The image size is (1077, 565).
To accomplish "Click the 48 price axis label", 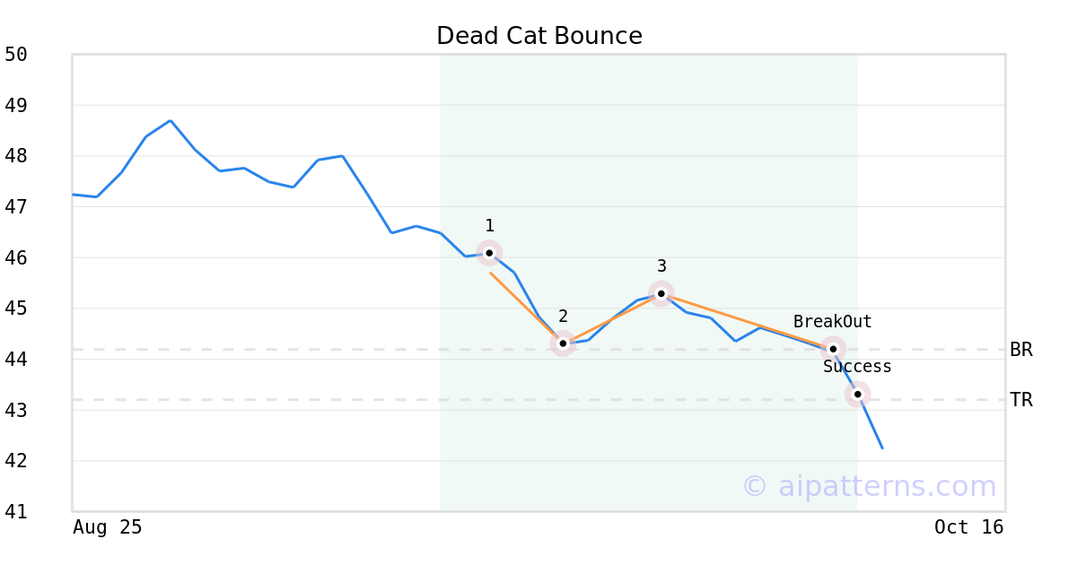I will (x=16, y=156).
